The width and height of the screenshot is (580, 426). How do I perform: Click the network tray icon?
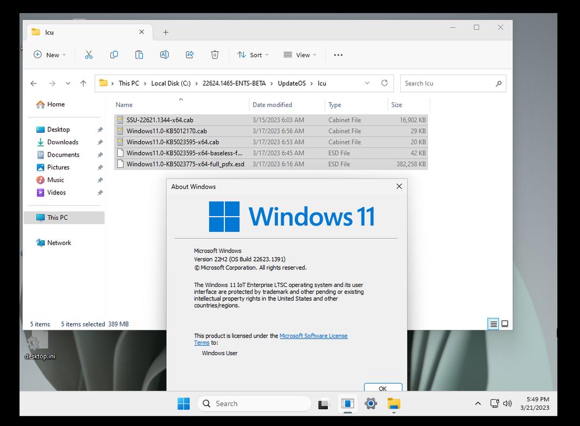(495, 404)
